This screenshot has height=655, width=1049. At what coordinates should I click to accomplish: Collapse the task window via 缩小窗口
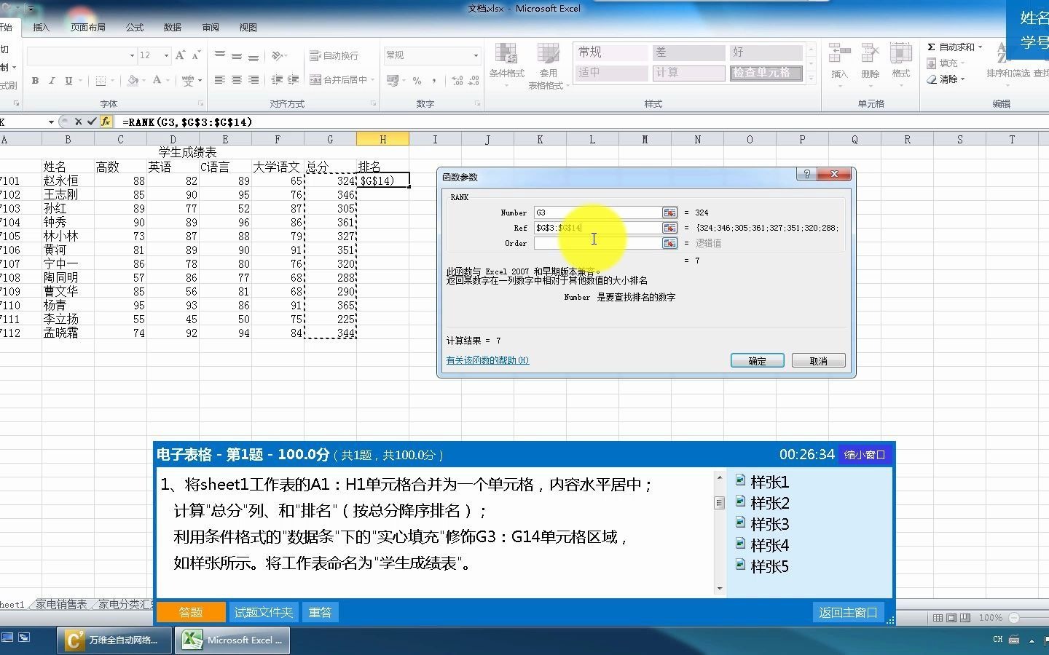(865, 454)
